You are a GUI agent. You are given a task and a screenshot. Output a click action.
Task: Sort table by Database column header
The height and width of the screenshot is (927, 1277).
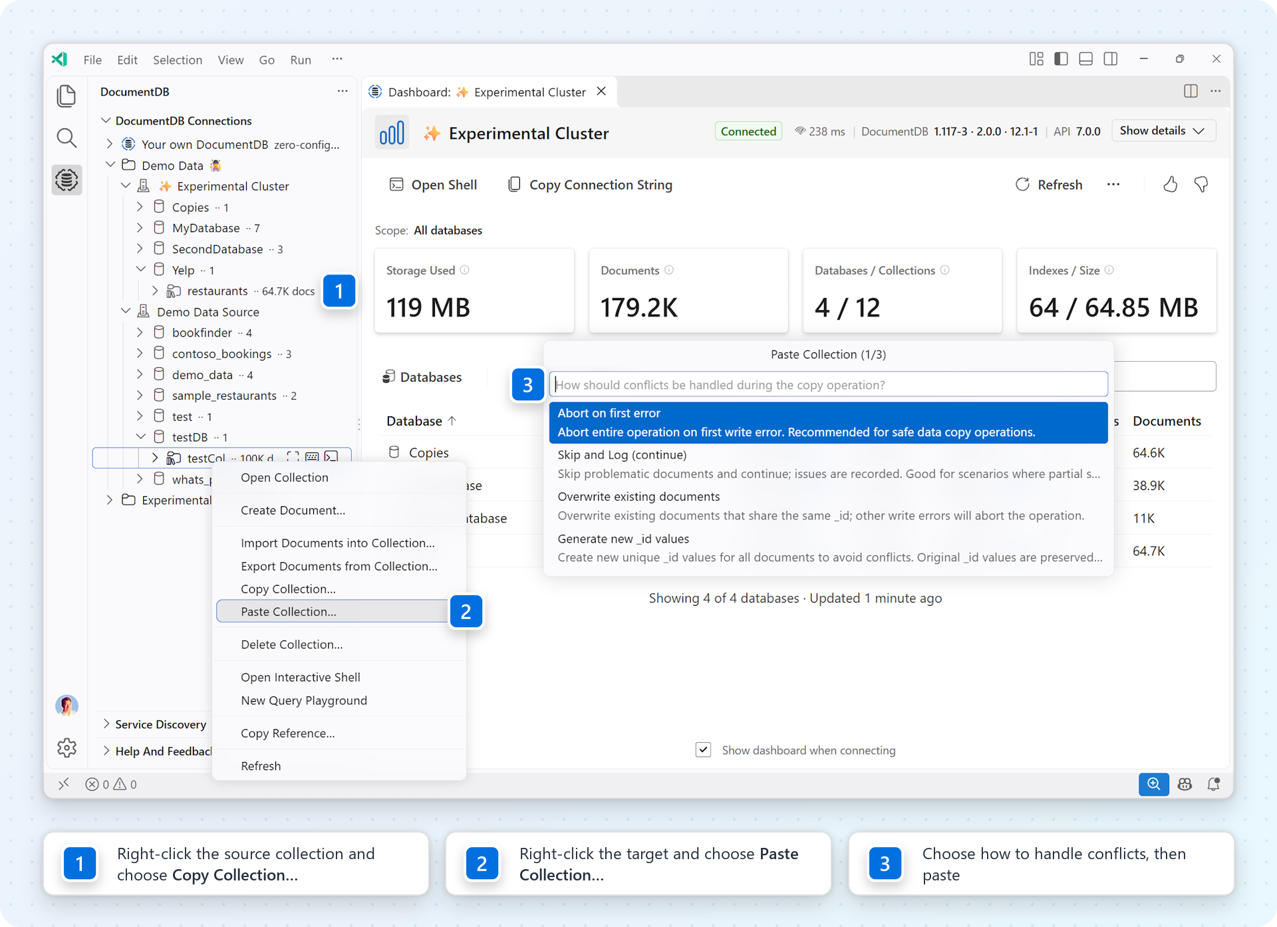421,421
